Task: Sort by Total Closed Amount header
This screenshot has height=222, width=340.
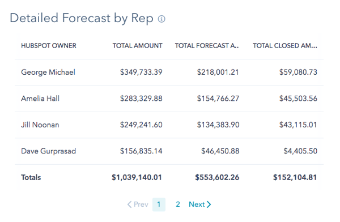Action: pos(285,46)
